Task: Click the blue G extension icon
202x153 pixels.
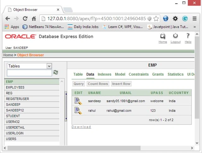Action: pyautogui.click(x=185, y=19)
